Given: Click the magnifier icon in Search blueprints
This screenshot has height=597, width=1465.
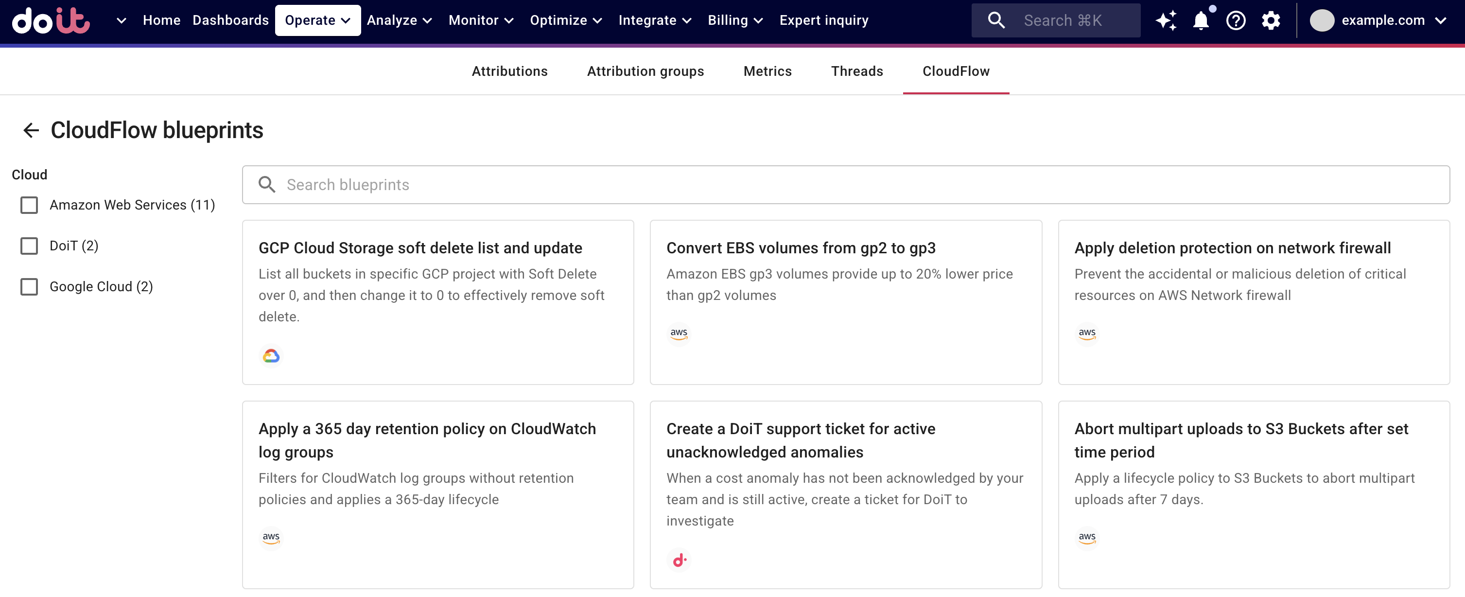Looking at the screenshot, I should pyautogui.click(x=267, y=185).
